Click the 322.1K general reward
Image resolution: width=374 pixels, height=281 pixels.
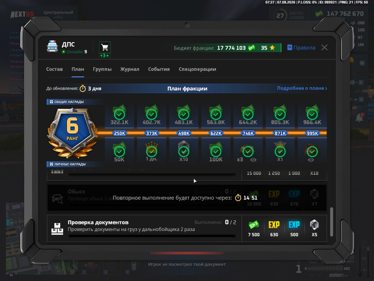(x=119, y=115)
